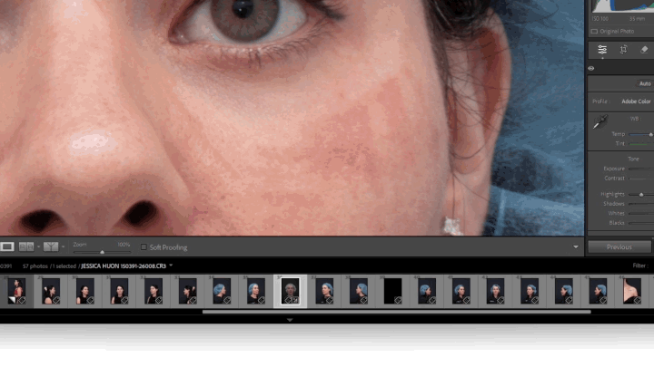Viewport: 654px width, 367px height.
Task: Click metadata badge on black thumbnail 39
Action: tap(399, 300)
